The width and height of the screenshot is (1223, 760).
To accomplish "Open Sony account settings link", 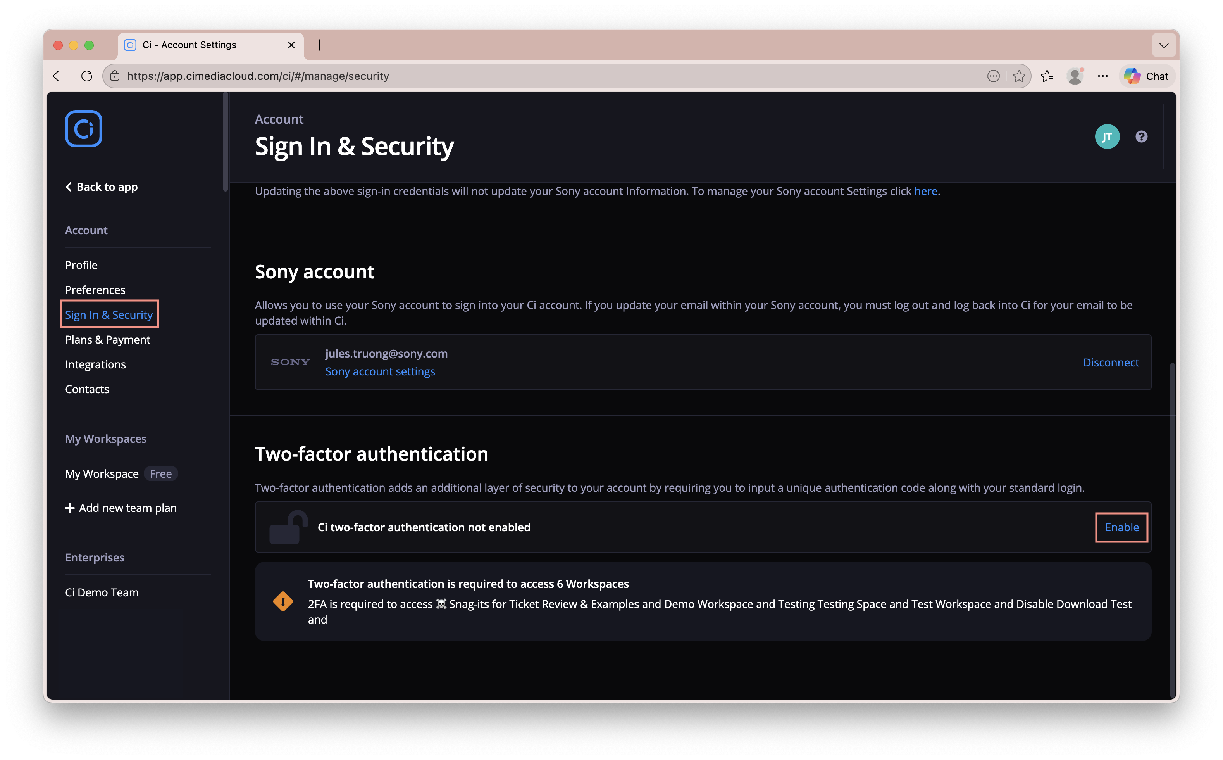I will click(x=380, y=371).
